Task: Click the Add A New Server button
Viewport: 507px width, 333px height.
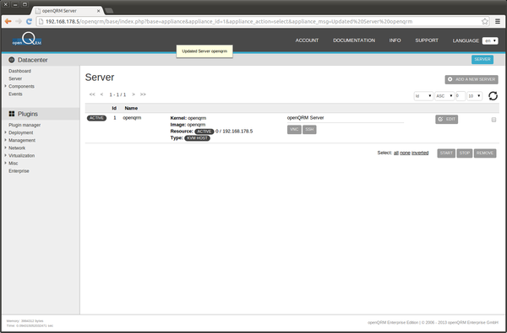Action: (x=472, y=79)
